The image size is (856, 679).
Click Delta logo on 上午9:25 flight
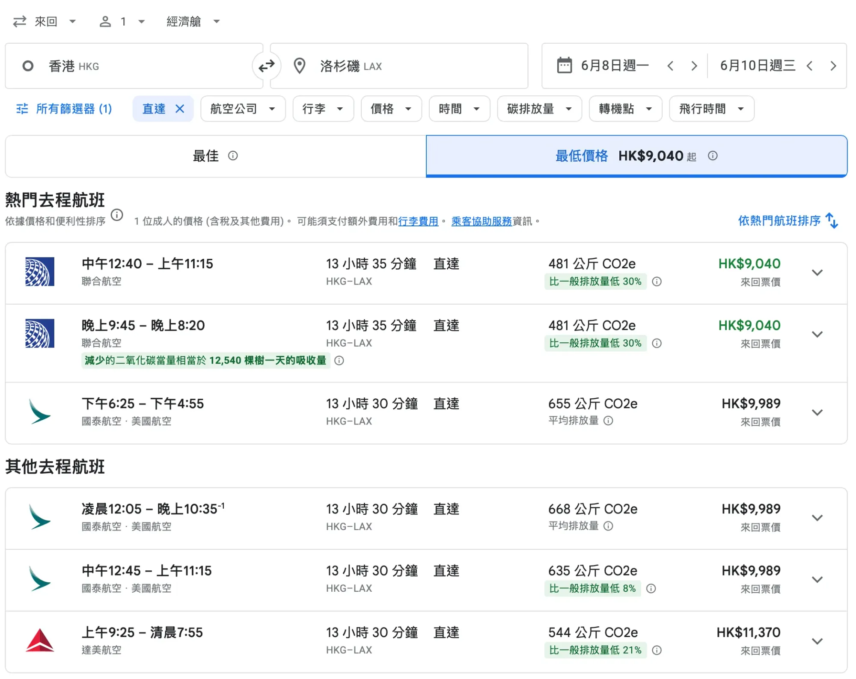coord(39,640)
